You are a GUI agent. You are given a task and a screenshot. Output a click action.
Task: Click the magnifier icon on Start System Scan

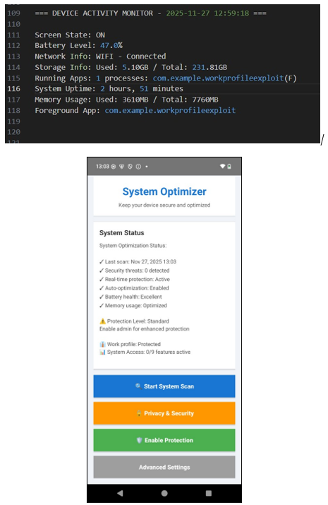click(x=138, y=386)
